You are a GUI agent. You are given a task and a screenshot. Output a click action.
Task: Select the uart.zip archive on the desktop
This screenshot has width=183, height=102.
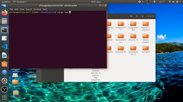(16, 94)
